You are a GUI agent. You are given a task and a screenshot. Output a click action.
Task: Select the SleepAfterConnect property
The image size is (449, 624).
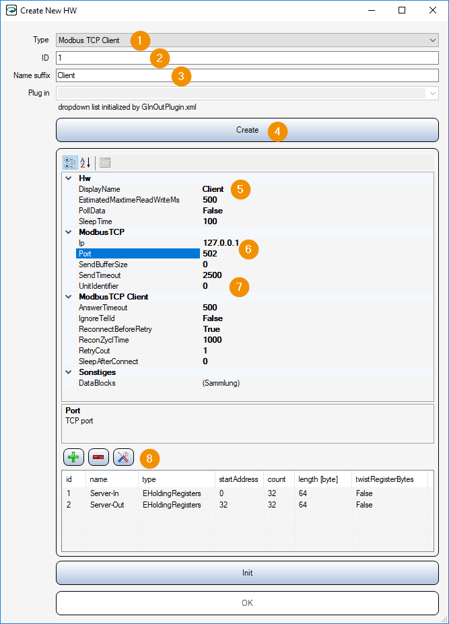108,361
